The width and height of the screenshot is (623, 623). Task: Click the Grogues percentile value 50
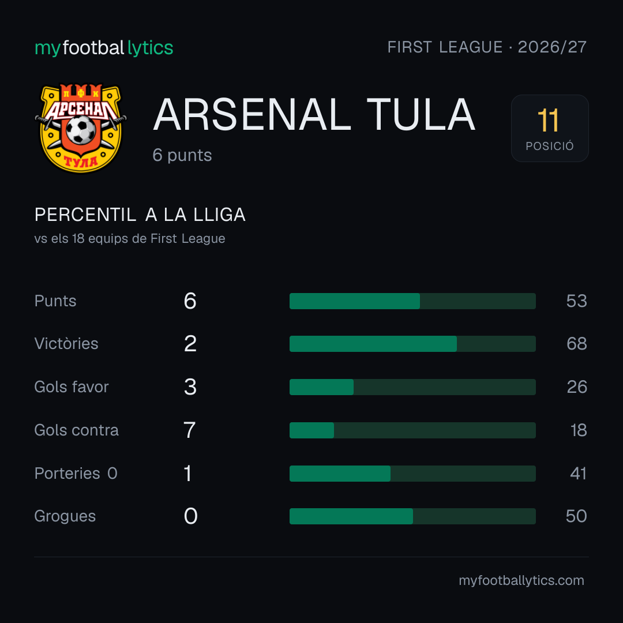[576, 516]
